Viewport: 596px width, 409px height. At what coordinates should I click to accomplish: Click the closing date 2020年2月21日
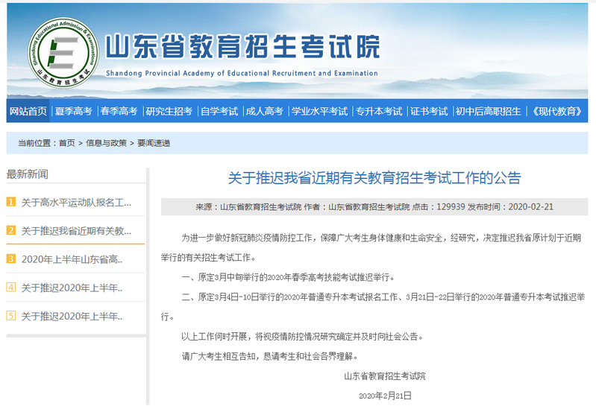(385, 396)
